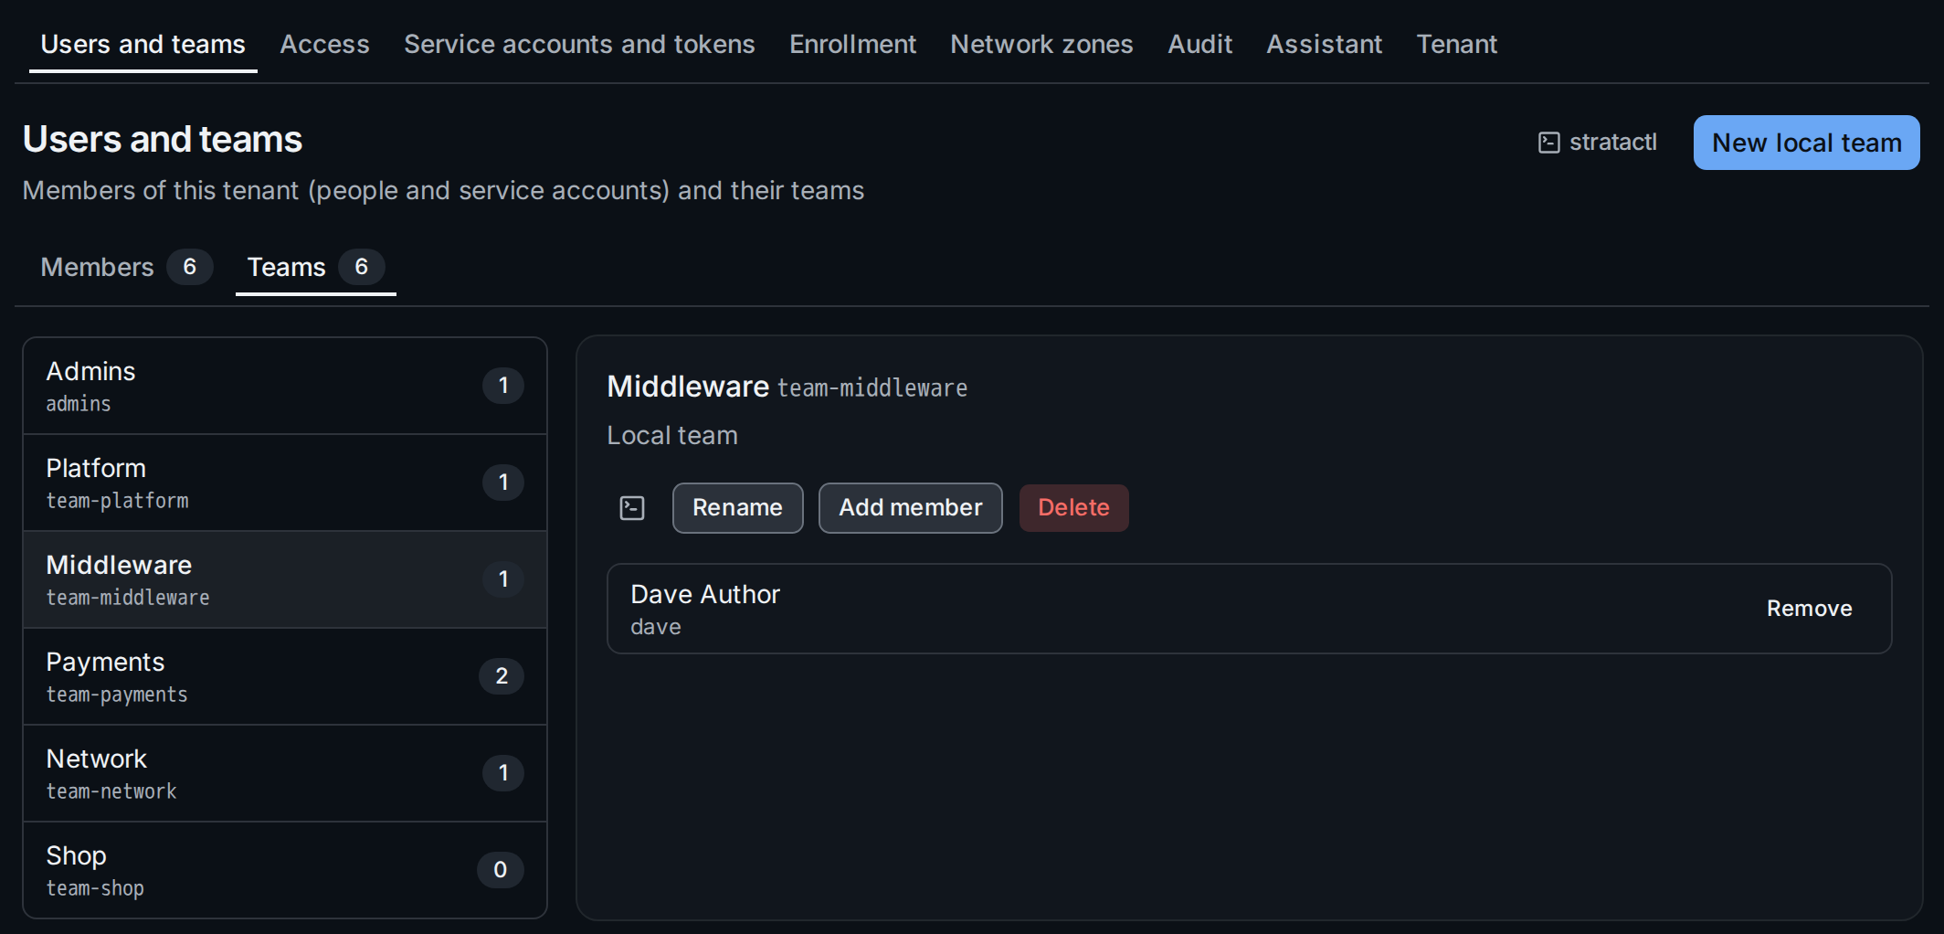Go to the Enrollment tab
Screen dimensions: 1944x934
852,44
